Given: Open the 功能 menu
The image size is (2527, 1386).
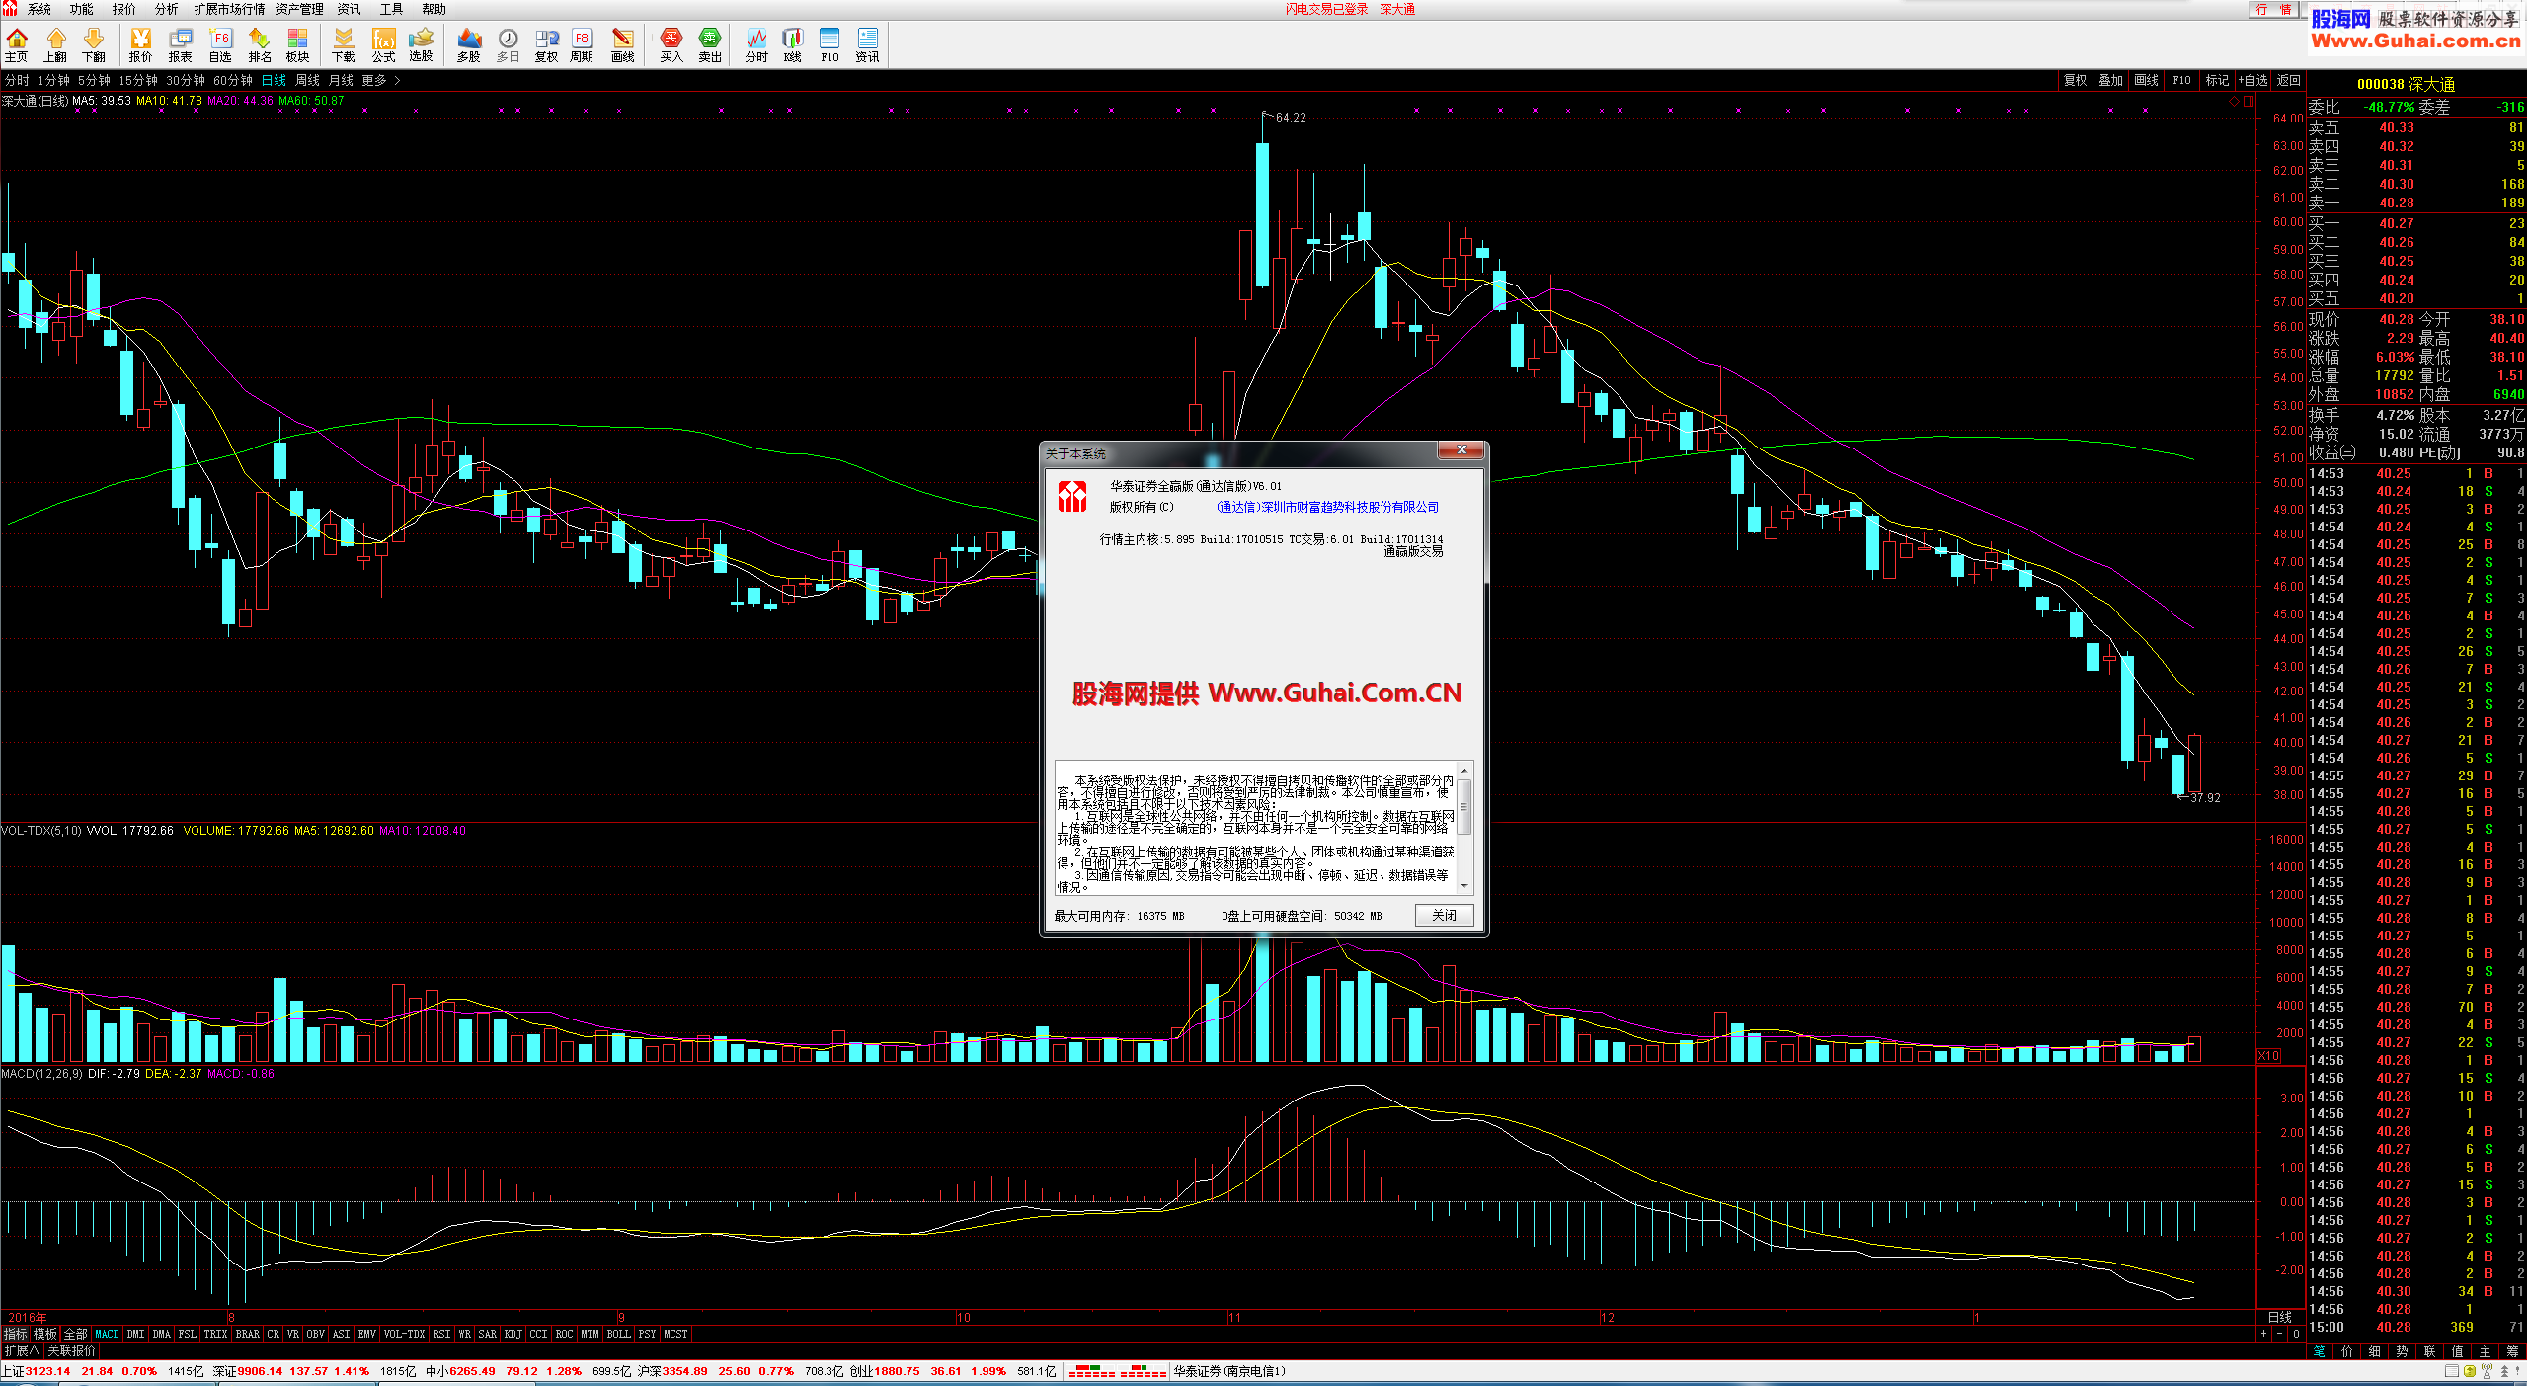Looking at the screenshot, I should (x=82, y=9).
